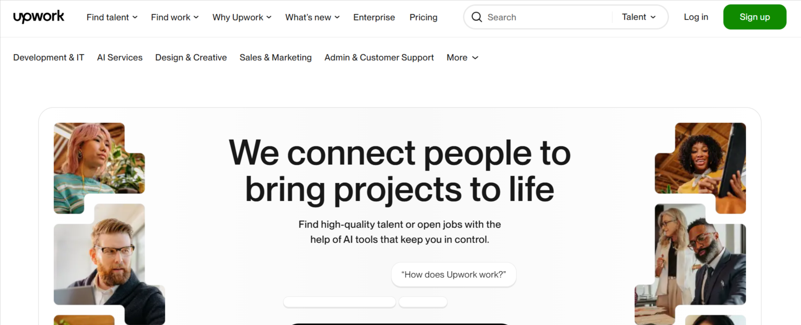Open the Find work dropdown
Viewport: 801px width, 325px height.
coord(175,17)
